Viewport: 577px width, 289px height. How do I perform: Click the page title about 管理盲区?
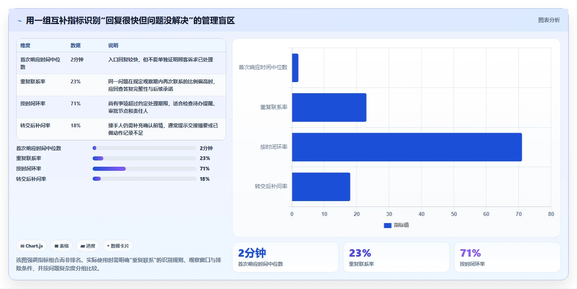click(130, 20)
